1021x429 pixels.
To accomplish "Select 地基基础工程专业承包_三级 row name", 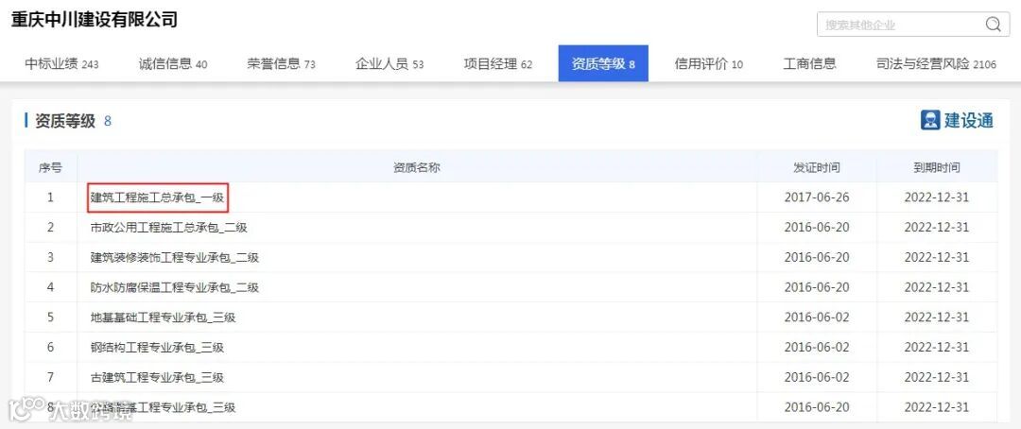I will 163,317.
